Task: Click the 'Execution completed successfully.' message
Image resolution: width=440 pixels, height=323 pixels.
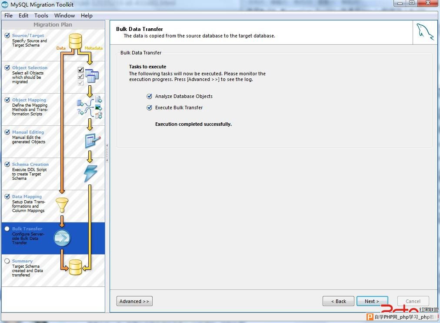Action: (x=193, y=124)
